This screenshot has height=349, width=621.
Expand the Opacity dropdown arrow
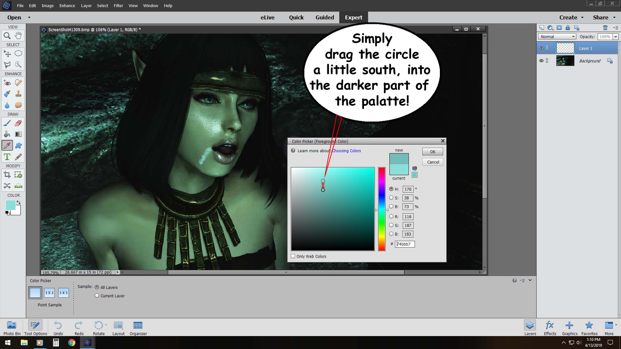pos(616,37)
